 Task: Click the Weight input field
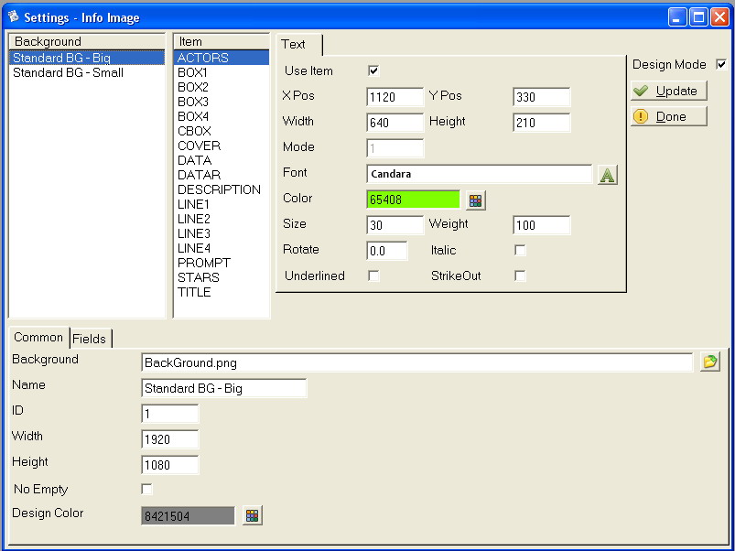coord(541,225)
